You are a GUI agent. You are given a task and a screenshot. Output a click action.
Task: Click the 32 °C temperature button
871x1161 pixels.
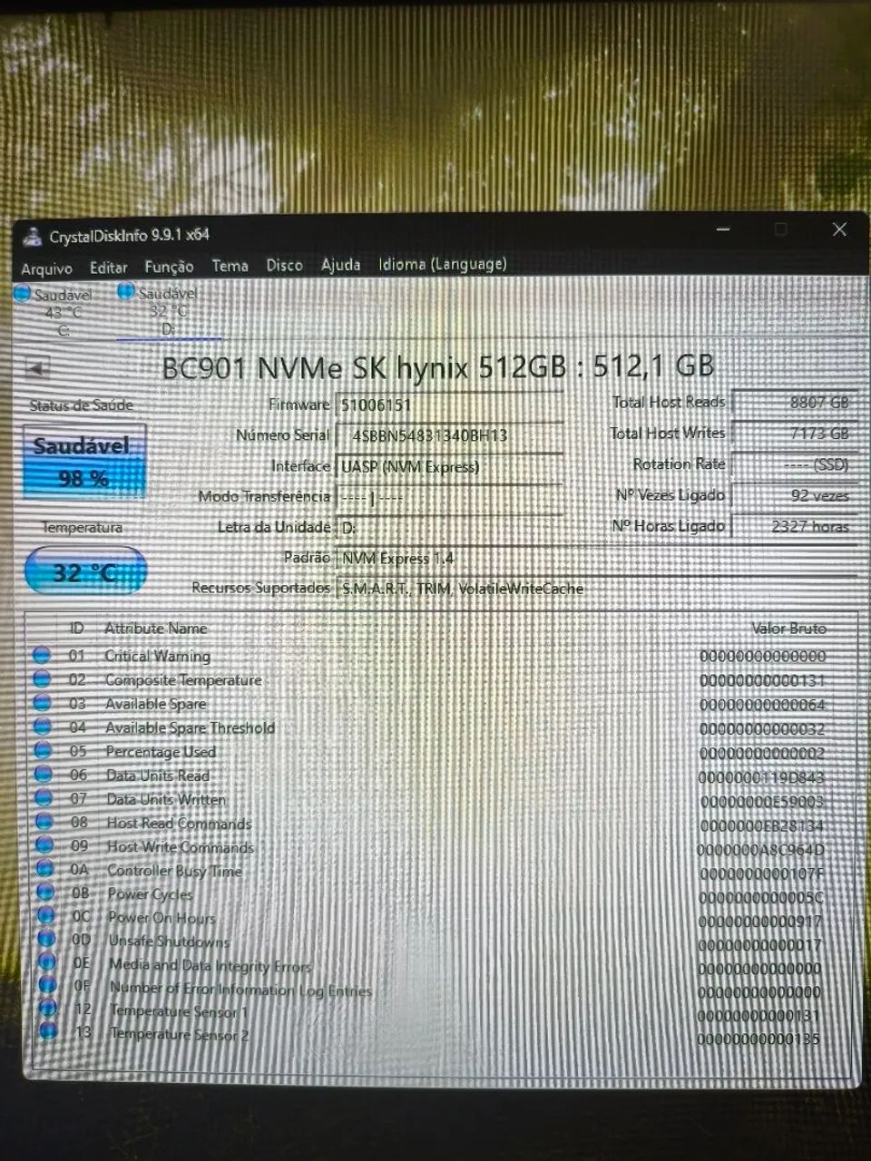[x=84, y=572]
